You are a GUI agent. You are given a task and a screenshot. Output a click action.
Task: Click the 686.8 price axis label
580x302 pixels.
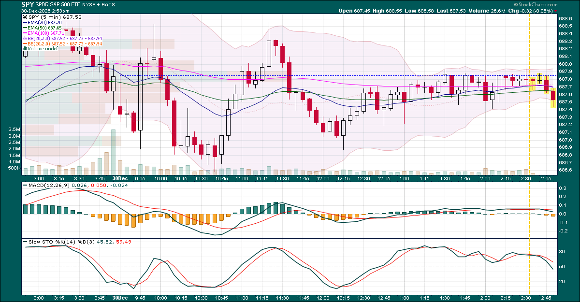(x=565, y=155)
